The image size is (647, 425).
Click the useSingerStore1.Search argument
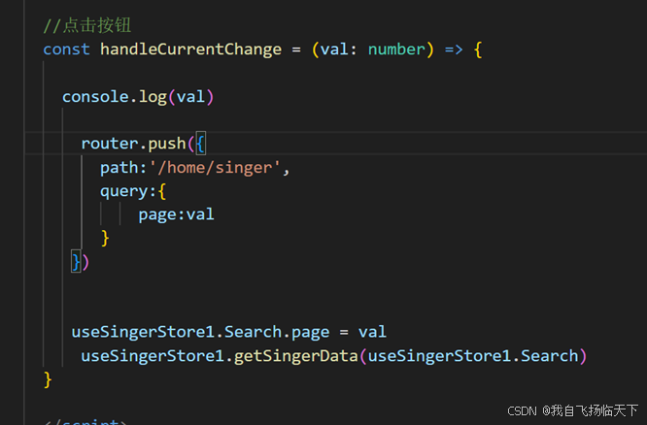[x=473, y=356]
